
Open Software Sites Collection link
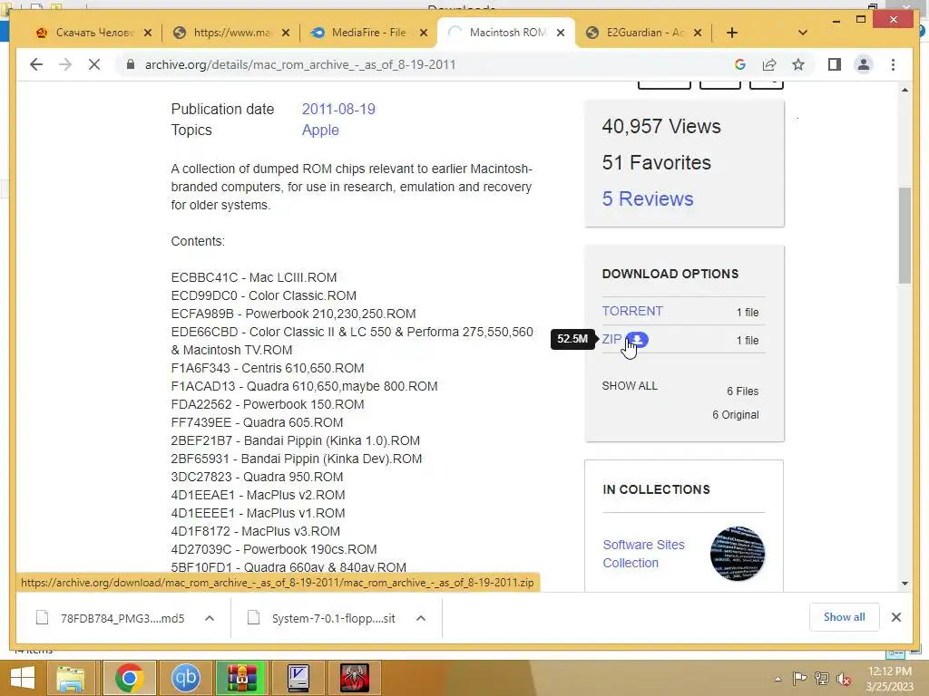[x=643, y=554]
